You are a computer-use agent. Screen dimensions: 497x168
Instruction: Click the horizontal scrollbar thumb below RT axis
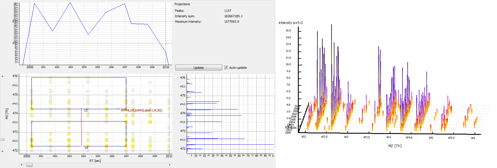point(29,165)
